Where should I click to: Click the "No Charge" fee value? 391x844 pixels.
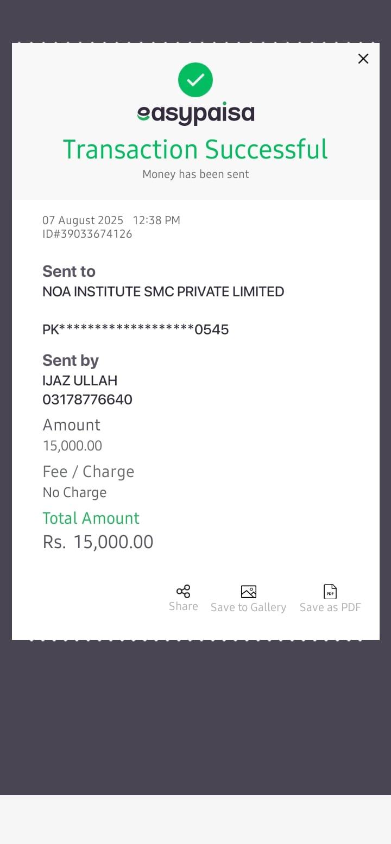click(x=74, y=492)
